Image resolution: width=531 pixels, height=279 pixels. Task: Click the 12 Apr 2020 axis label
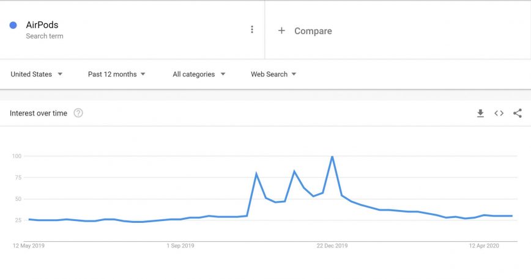[x=485, y=245]
